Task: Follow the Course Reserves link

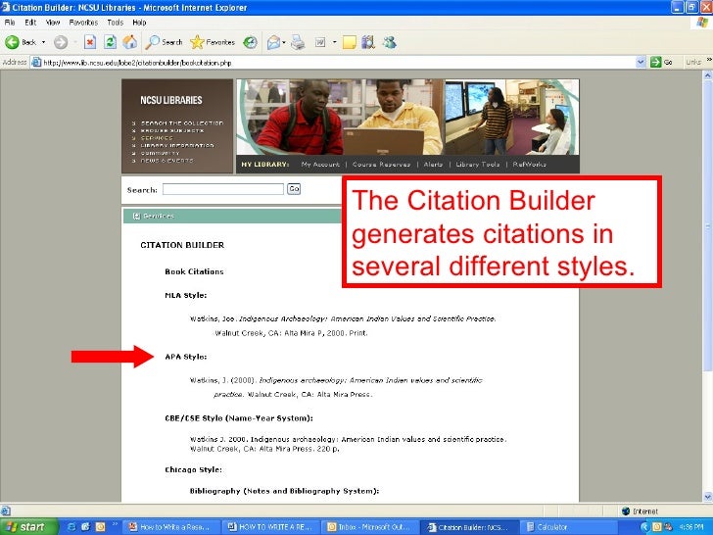Action: tap(382, 165)
